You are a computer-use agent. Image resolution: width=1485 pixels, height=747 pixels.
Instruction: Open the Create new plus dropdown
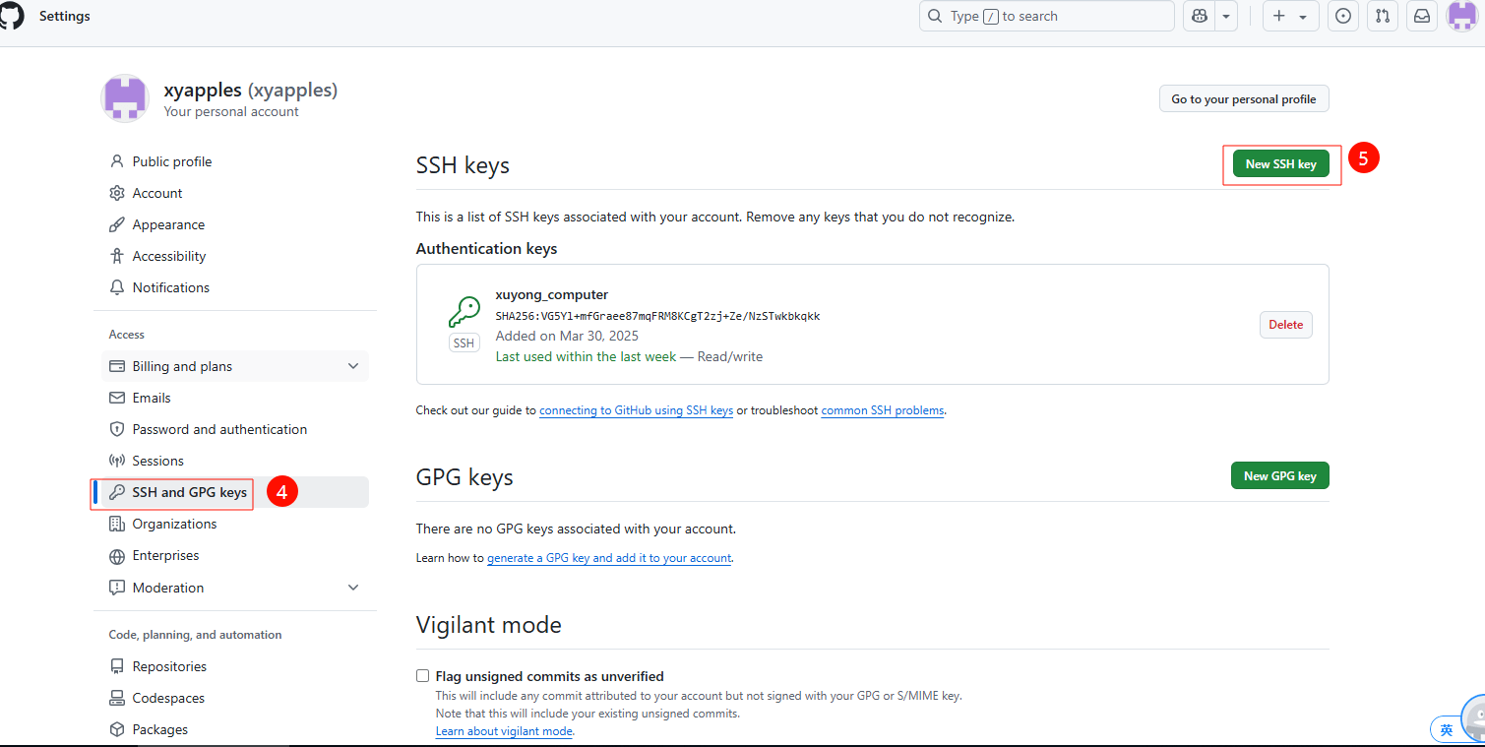1290,16
